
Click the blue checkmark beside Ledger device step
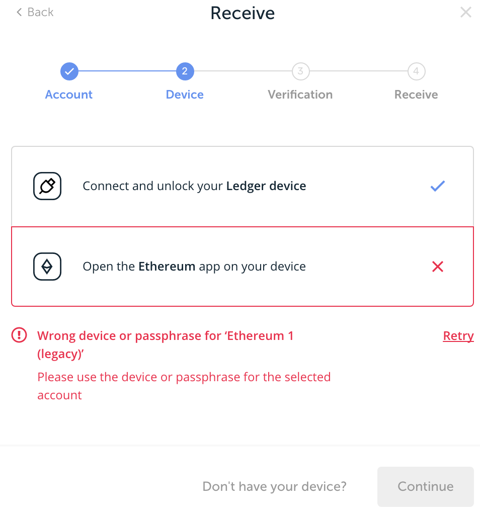tap(437, 186)
